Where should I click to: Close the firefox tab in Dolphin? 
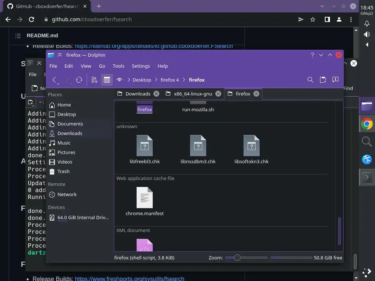(x=256, y=94)
